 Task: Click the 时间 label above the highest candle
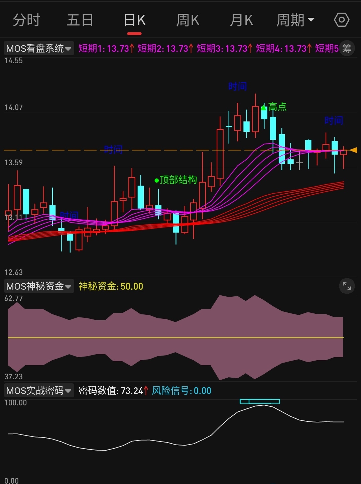click(x=238, y=86)
